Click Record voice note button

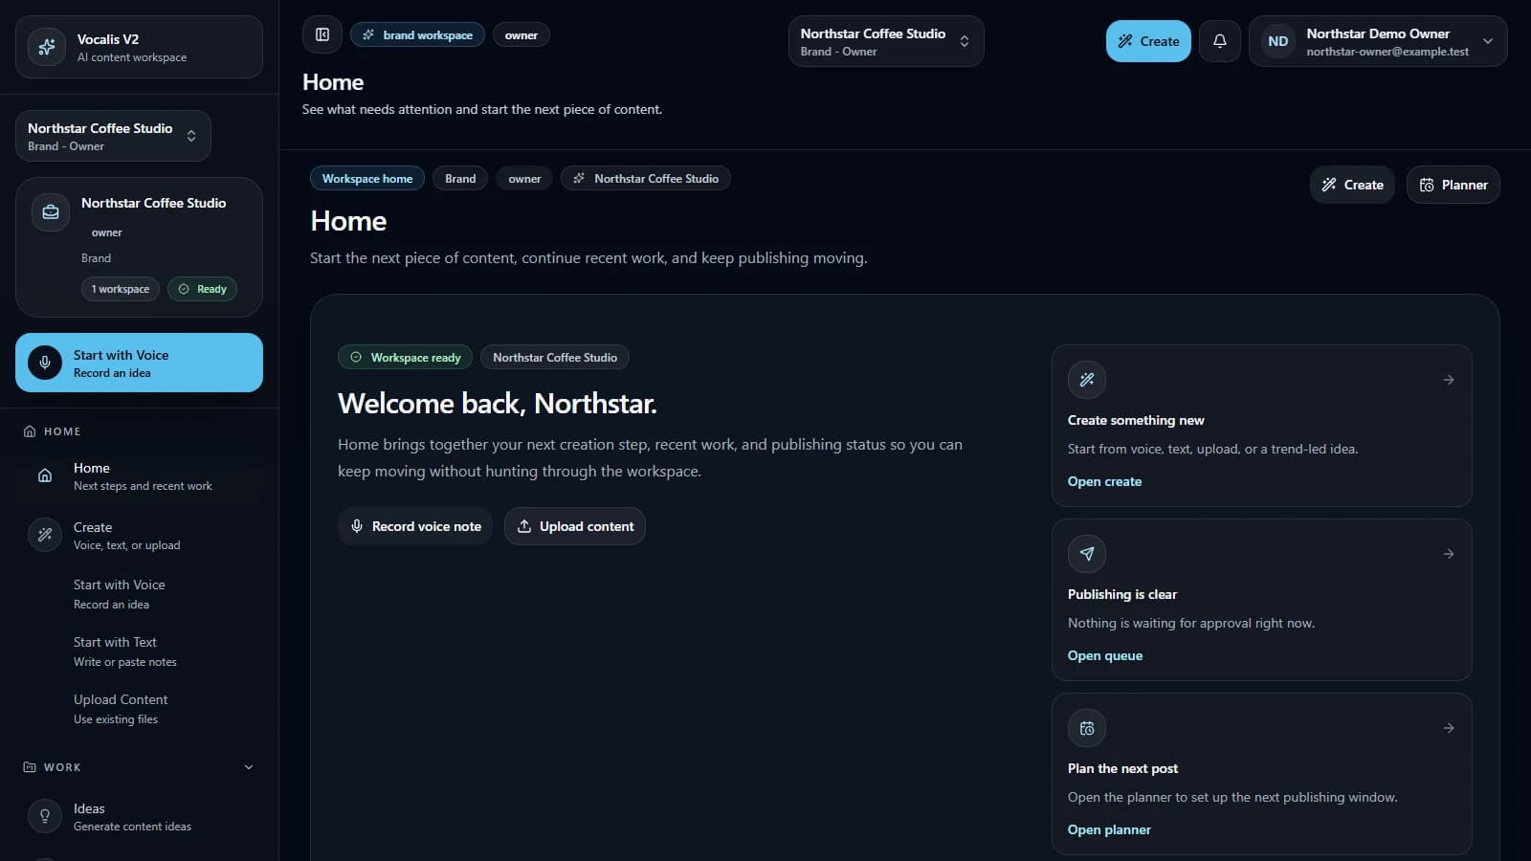415,526
